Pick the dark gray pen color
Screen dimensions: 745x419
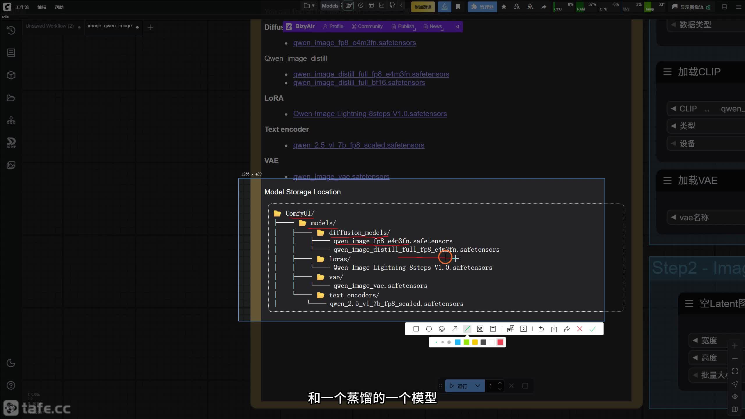pos(483,342)
